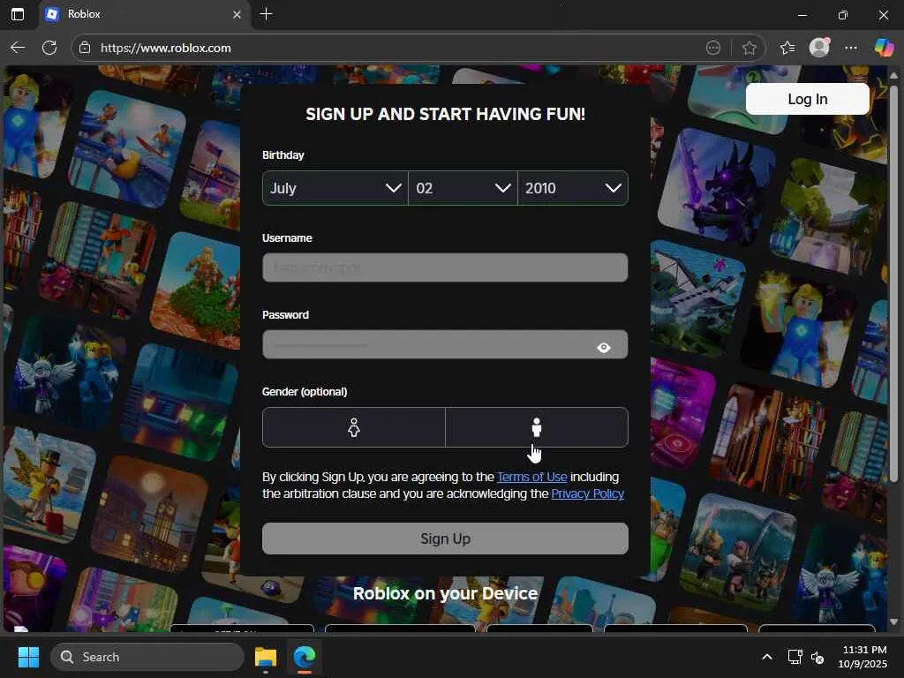Close the Roblox tab
This screenshot has width=904, height=678.
coord(237,14)
